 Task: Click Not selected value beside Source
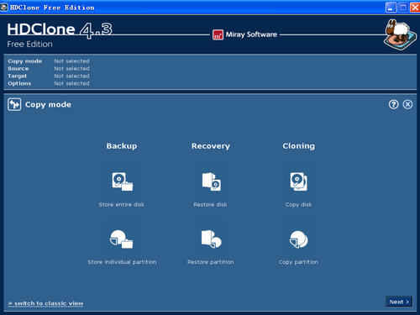pyautogui.click(x=71, y=69)
